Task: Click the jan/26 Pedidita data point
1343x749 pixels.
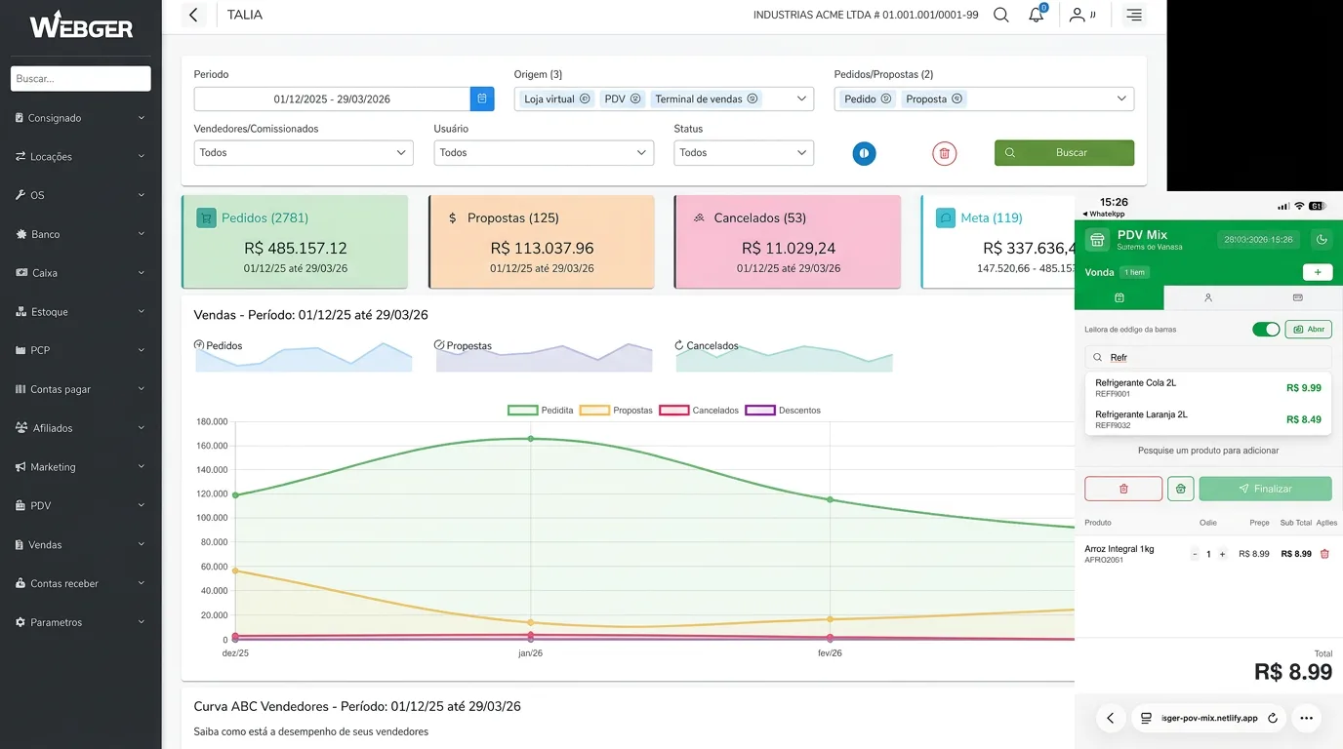Action: click(531, 439)
